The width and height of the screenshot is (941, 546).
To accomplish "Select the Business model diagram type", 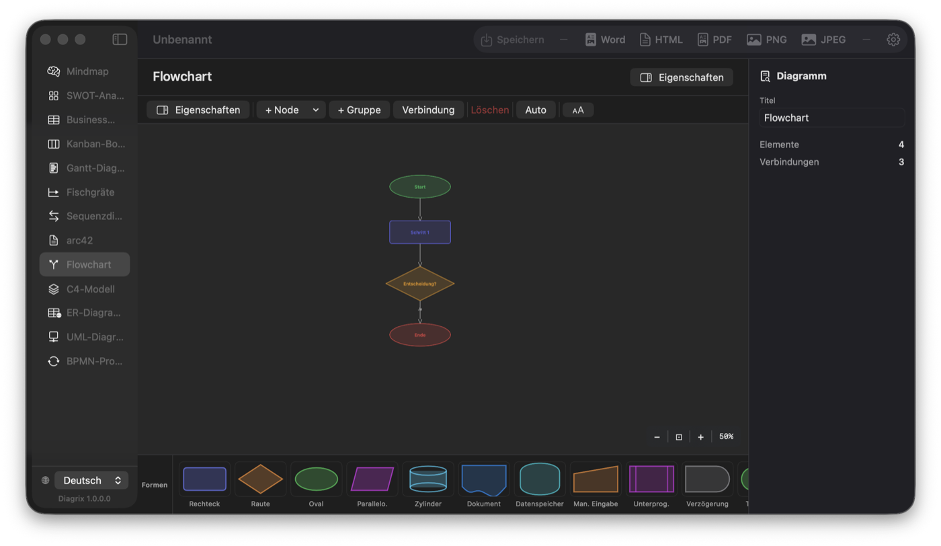I will coord(85,120).
